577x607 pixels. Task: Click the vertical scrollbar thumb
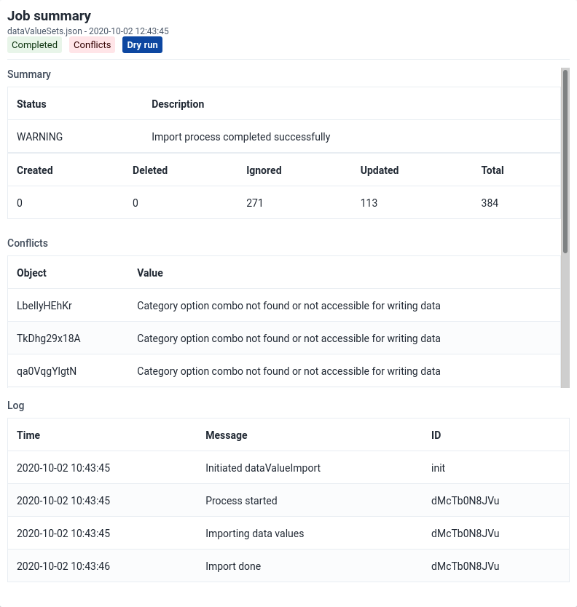tap(565, 160)
